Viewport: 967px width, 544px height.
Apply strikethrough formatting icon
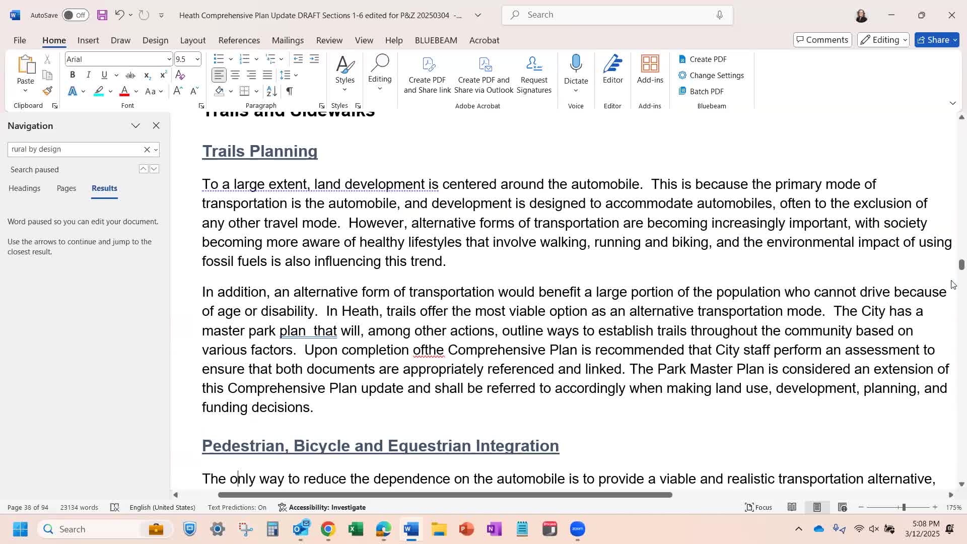pos(130,75)
